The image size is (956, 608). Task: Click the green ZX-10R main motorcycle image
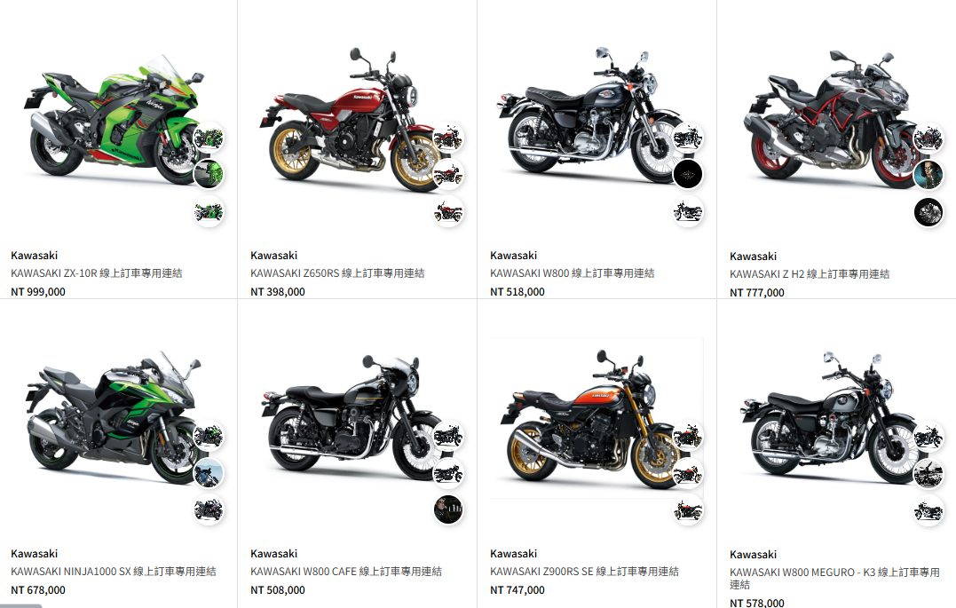(113, 119)
